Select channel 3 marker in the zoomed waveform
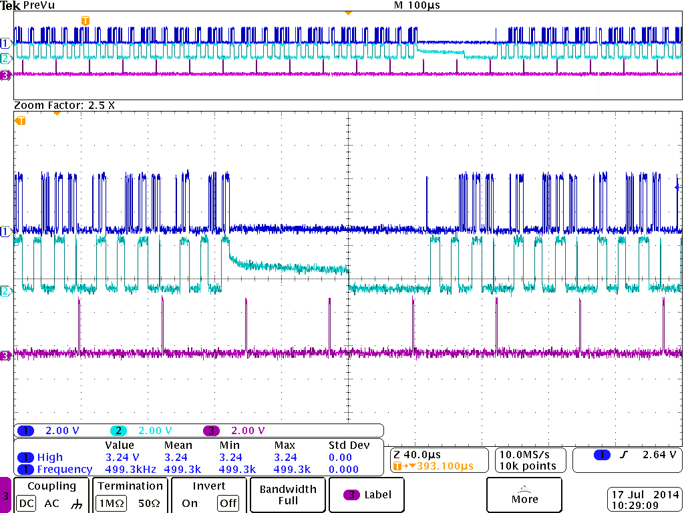This screenshot has height=513, width=684. click(x=6, y=355)
